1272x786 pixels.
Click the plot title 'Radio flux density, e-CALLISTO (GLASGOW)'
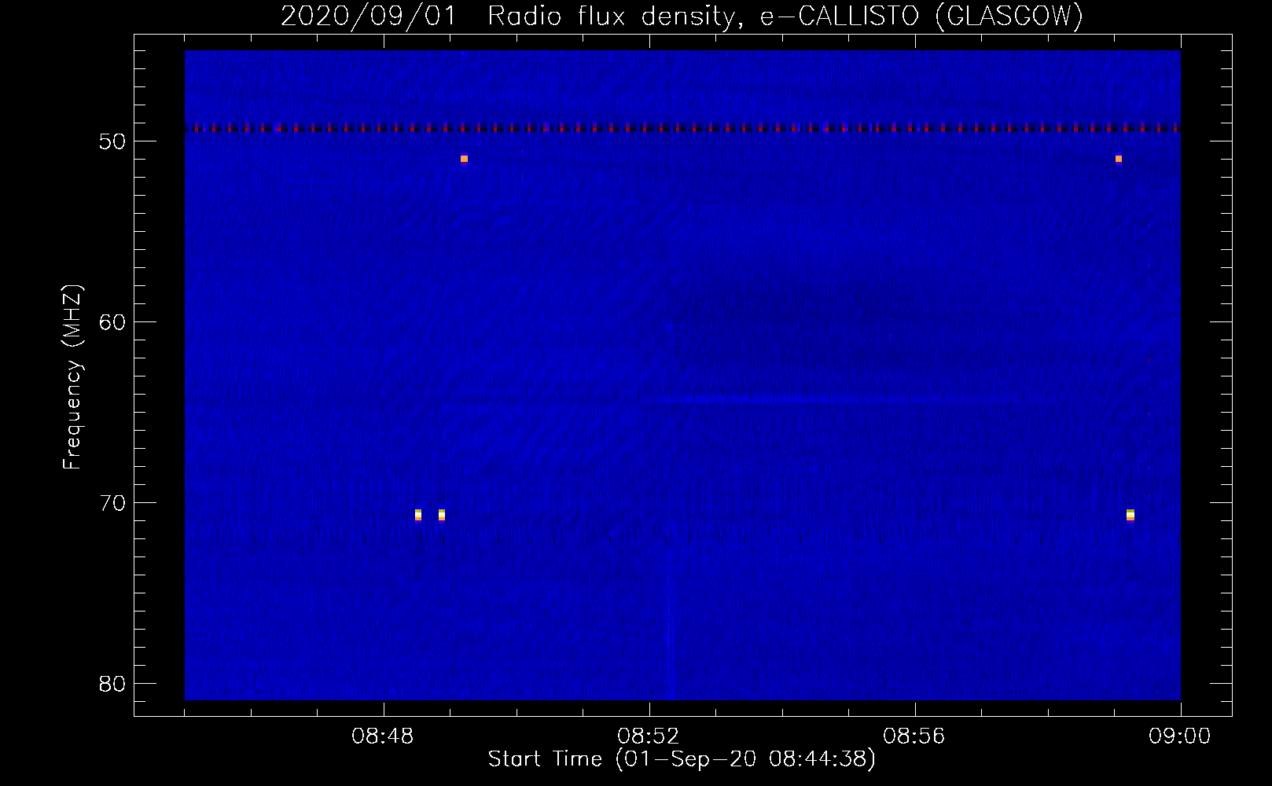click(x=785, y=16)
